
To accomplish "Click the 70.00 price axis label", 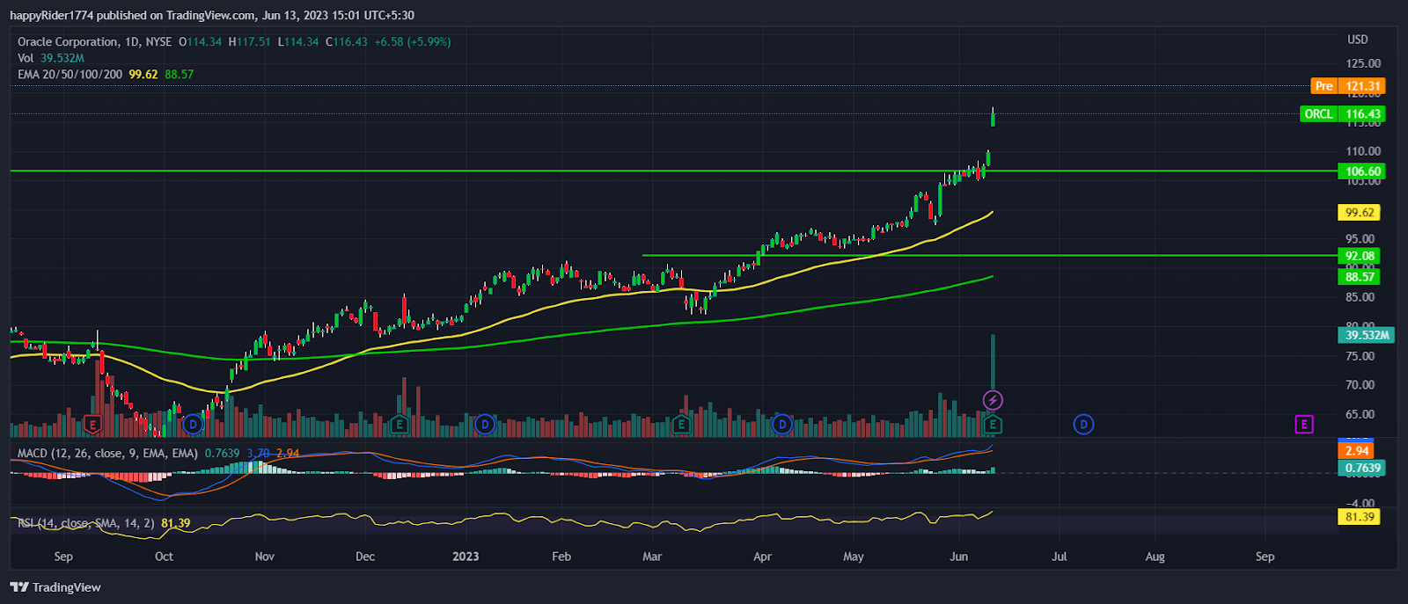I will [x=1360, y=385].
